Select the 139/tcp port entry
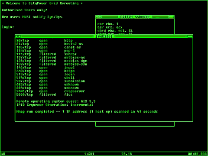 [23, 64]
